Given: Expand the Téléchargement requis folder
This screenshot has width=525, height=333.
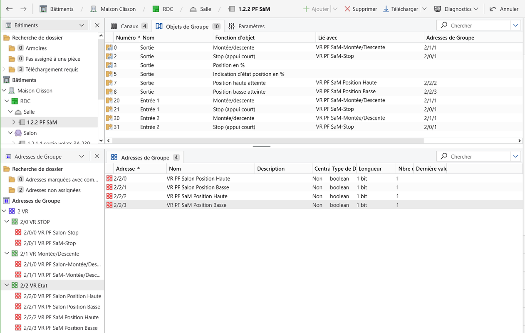Looking at the screenshot, I should [x=4, y=70].
